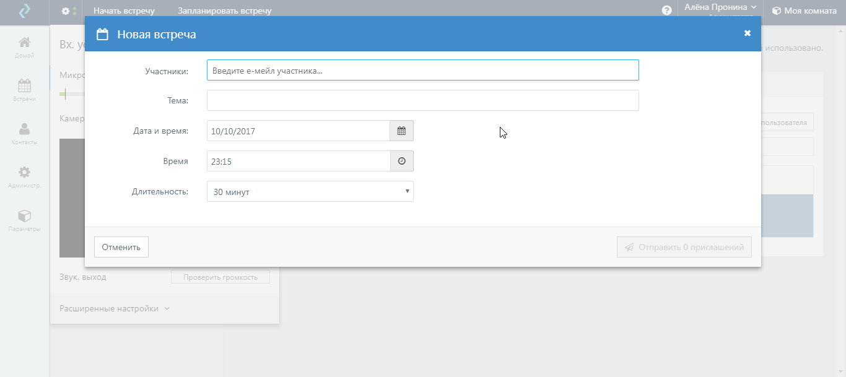
Task: Click the app logo in top-left corner
Action: 24,11
